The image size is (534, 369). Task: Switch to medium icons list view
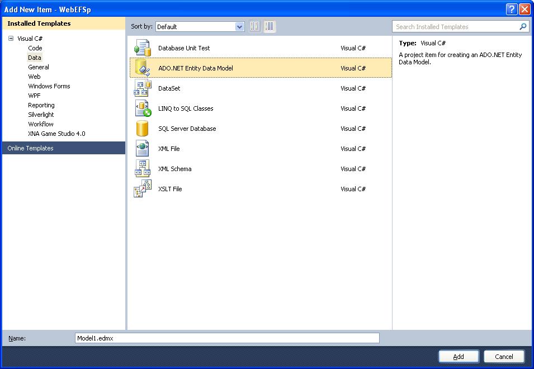coord(270,26)
